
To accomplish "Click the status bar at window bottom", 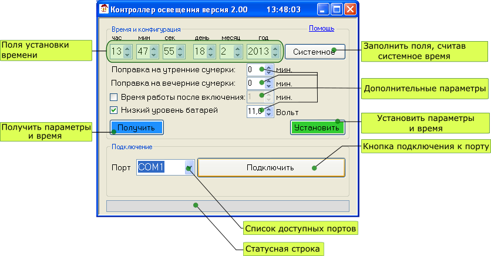I will 227,206.
